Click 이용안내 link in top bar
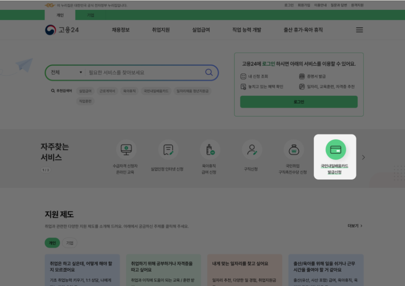This screenshot has width=405, height=286. coord(320,5)
